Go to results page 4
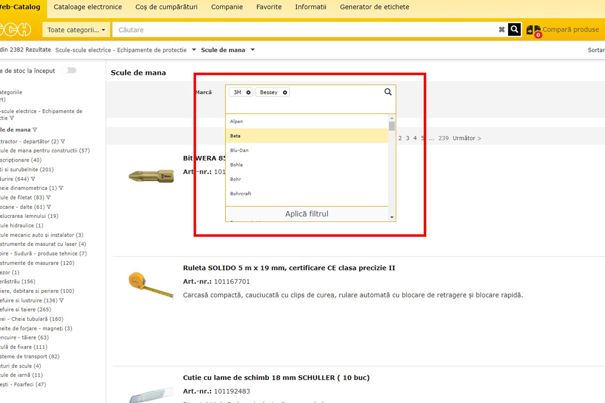 point(415,138)
